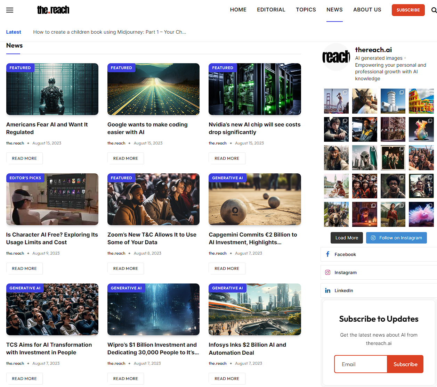Open Instagram social link row

pos(379,272)
